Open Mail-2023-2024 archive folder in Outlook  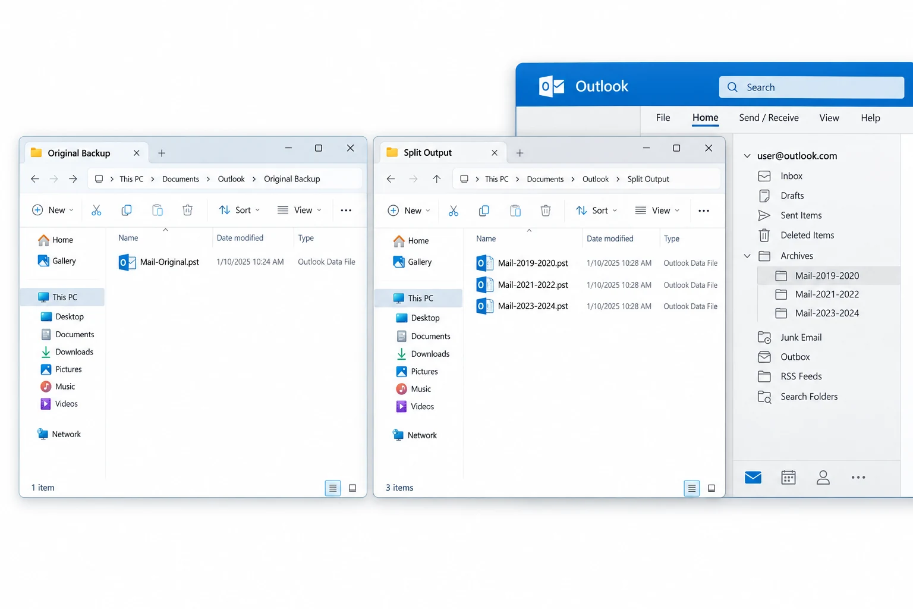point(827,313)
